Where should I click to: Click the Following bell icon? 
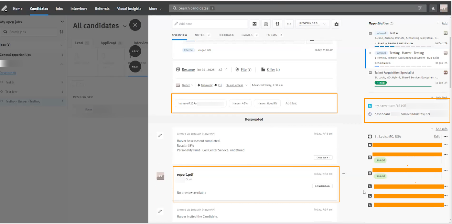(x=199, y=85)
